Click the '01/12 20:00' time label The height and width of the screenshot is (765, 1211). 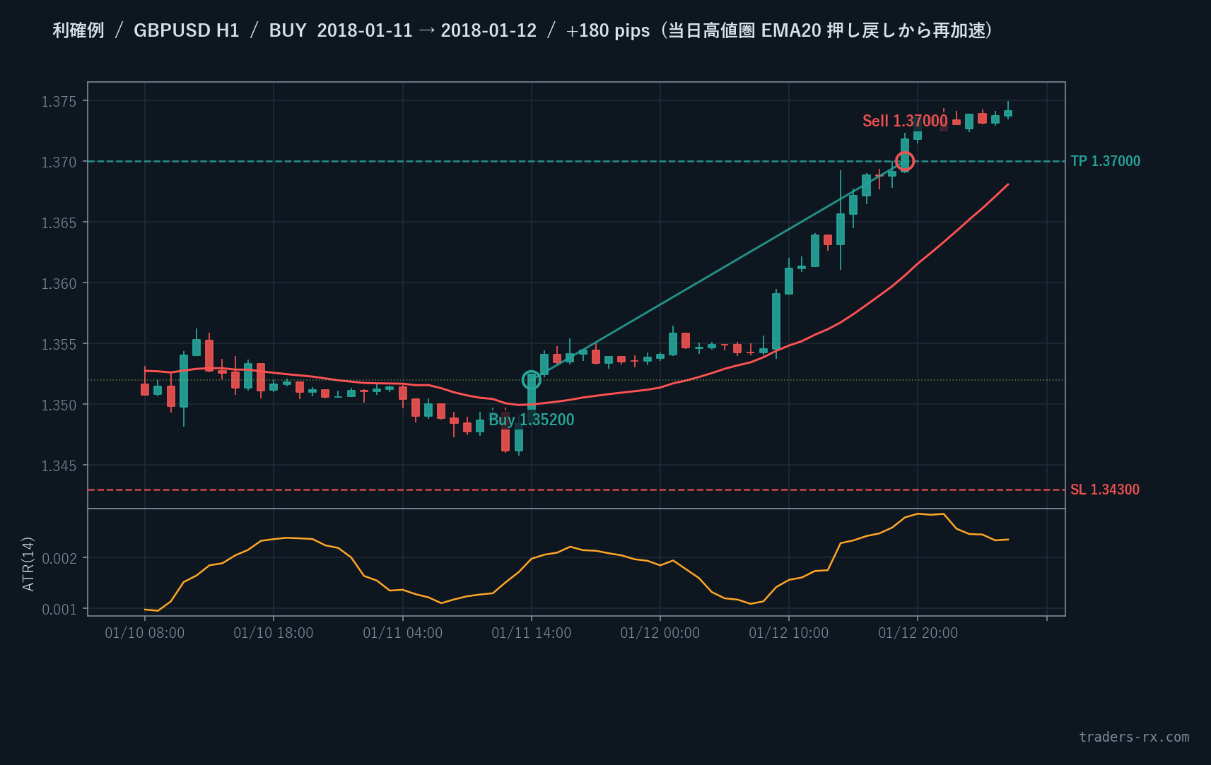pyautogui.click(x=918, y=633)
